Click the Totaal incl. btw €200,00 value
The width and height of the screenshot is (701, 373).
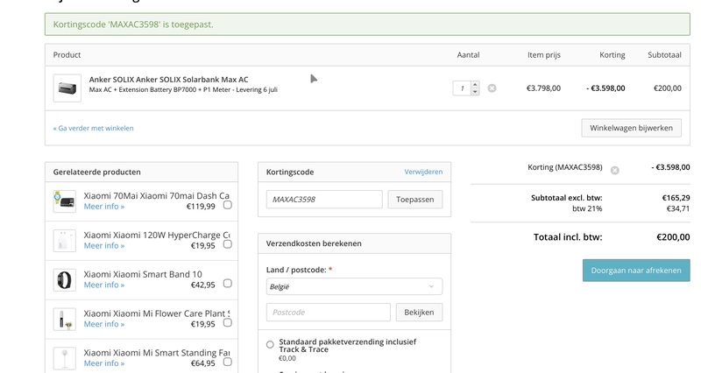point(673,237)
